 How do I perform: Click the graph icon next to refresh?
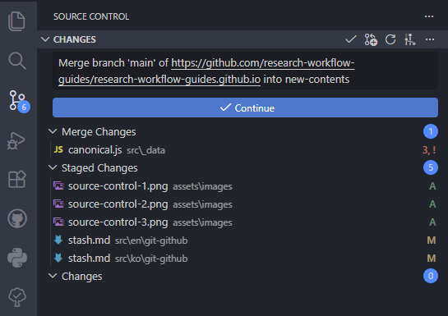[x=410, y=39]
